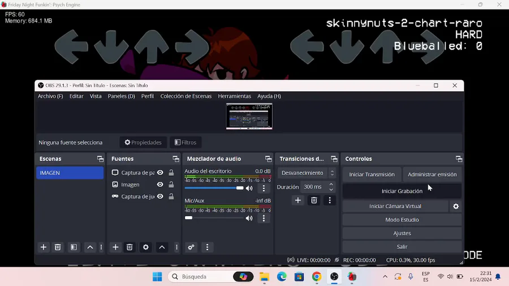Open Propiedades of the source

tap(143, 142)
